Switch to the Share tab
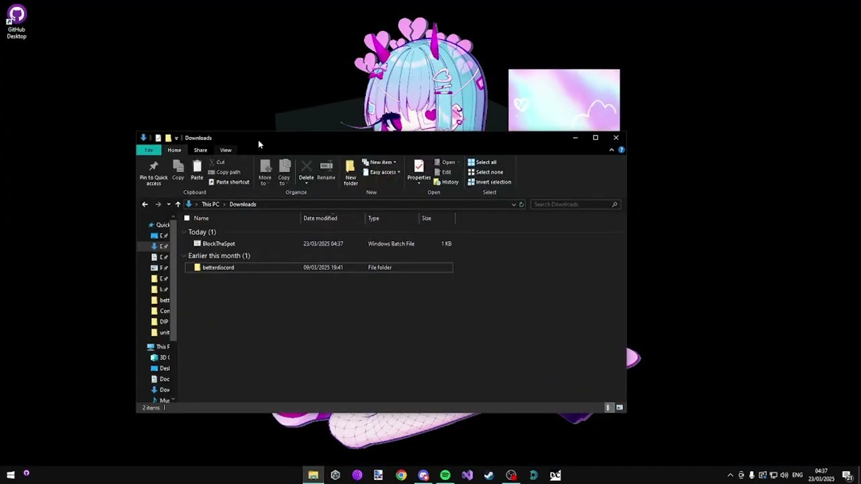The width and height of the screenshot is (861, 484). pos(200,150)
